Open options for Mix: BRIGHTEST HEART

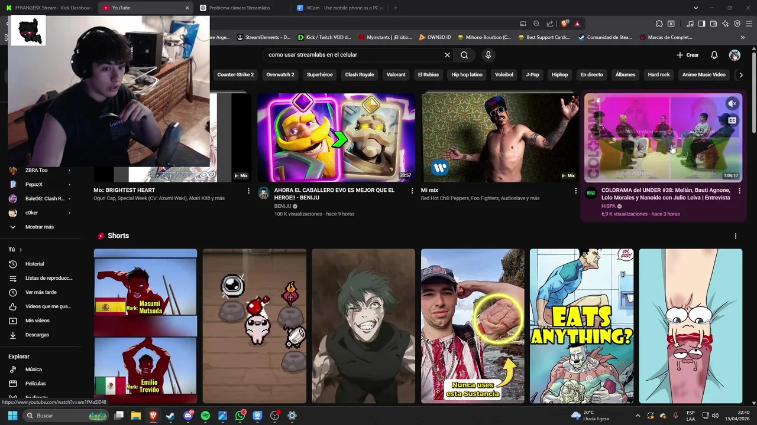click(248, 191)
